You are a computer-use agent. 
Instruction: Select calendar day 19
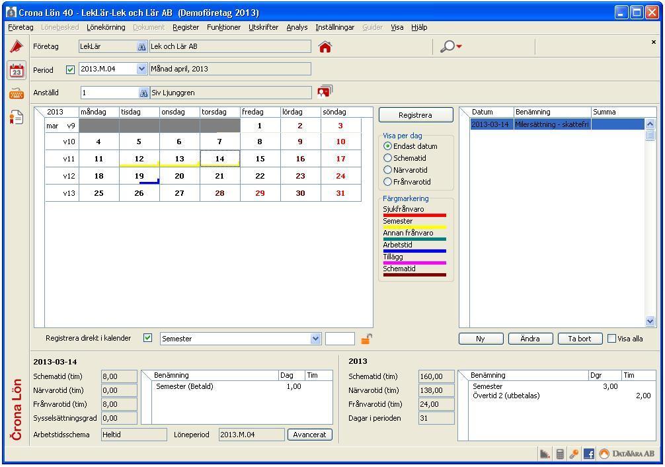(139, 176)
